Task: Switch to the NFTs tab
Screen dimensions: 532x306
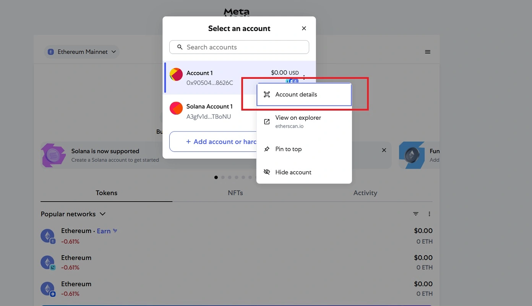Action: (x=235, y=193)
